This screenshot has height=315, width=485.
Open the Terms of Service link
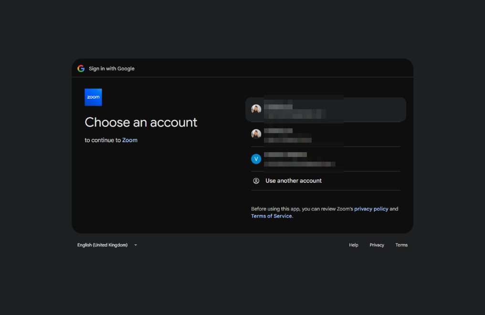pos(271,216)
